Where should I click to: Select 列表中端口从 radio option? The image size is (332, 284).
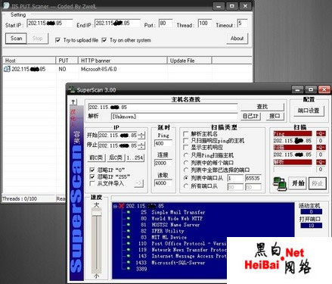[x=186, y=178]
